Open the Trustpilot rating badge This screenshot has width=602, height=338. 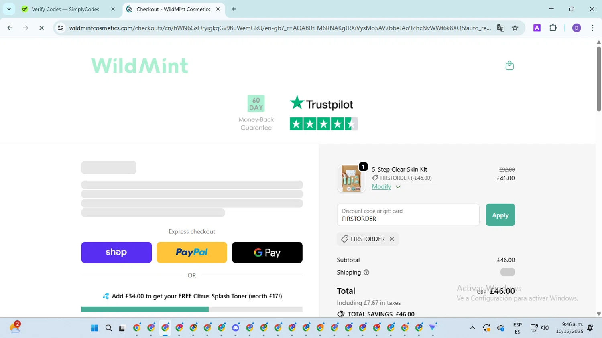[323, 113]
